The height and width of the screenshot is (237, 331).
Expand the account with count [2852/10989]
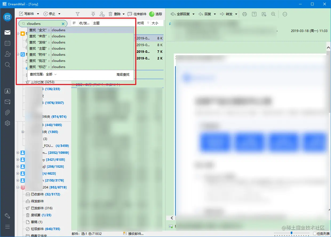[18, 153]
